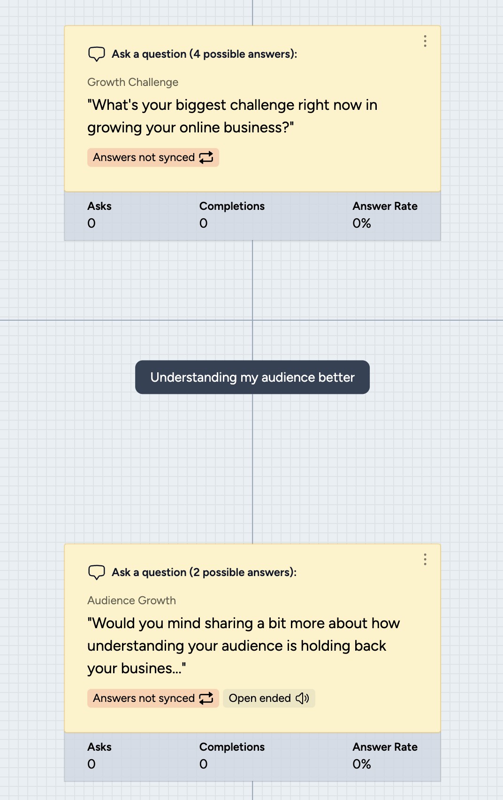Click 'Ask a question (4 possible answers)' header
This screenshot has width=503, height=800.
point(204,54)
